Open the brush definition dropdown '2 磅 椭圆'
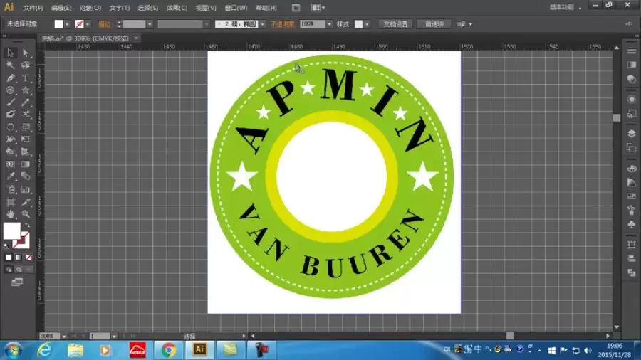Screen dimensions: 641x360 coord(262,24)
